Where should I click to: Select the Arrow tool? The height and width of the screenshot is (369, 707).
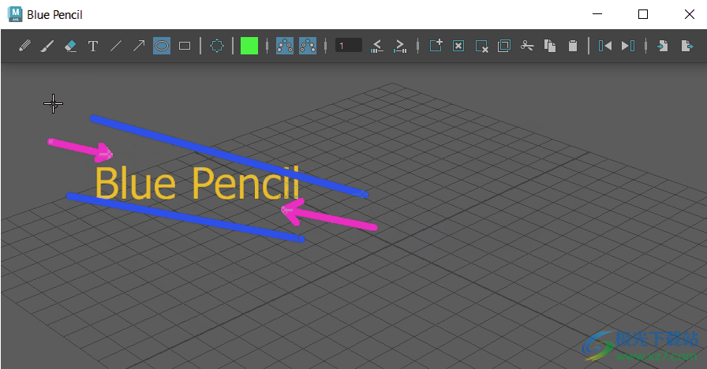pos(139,46)
